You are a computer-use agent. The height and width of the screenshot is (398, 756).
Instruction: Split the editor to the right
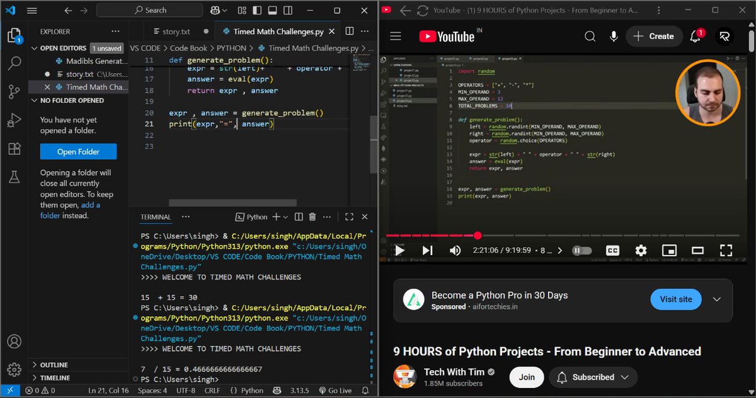point(350,31)
